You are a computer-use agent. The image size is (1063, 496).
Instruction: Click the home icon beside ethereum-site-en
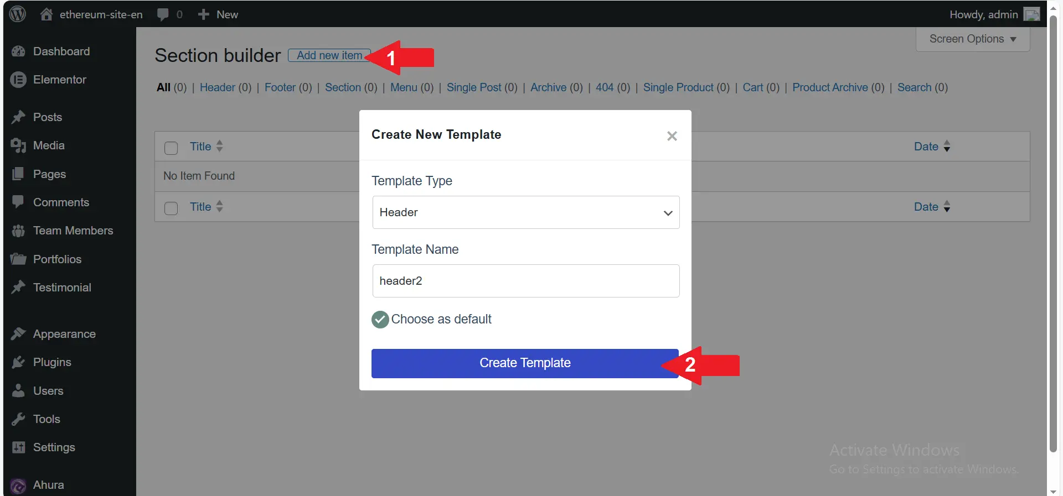47,14
